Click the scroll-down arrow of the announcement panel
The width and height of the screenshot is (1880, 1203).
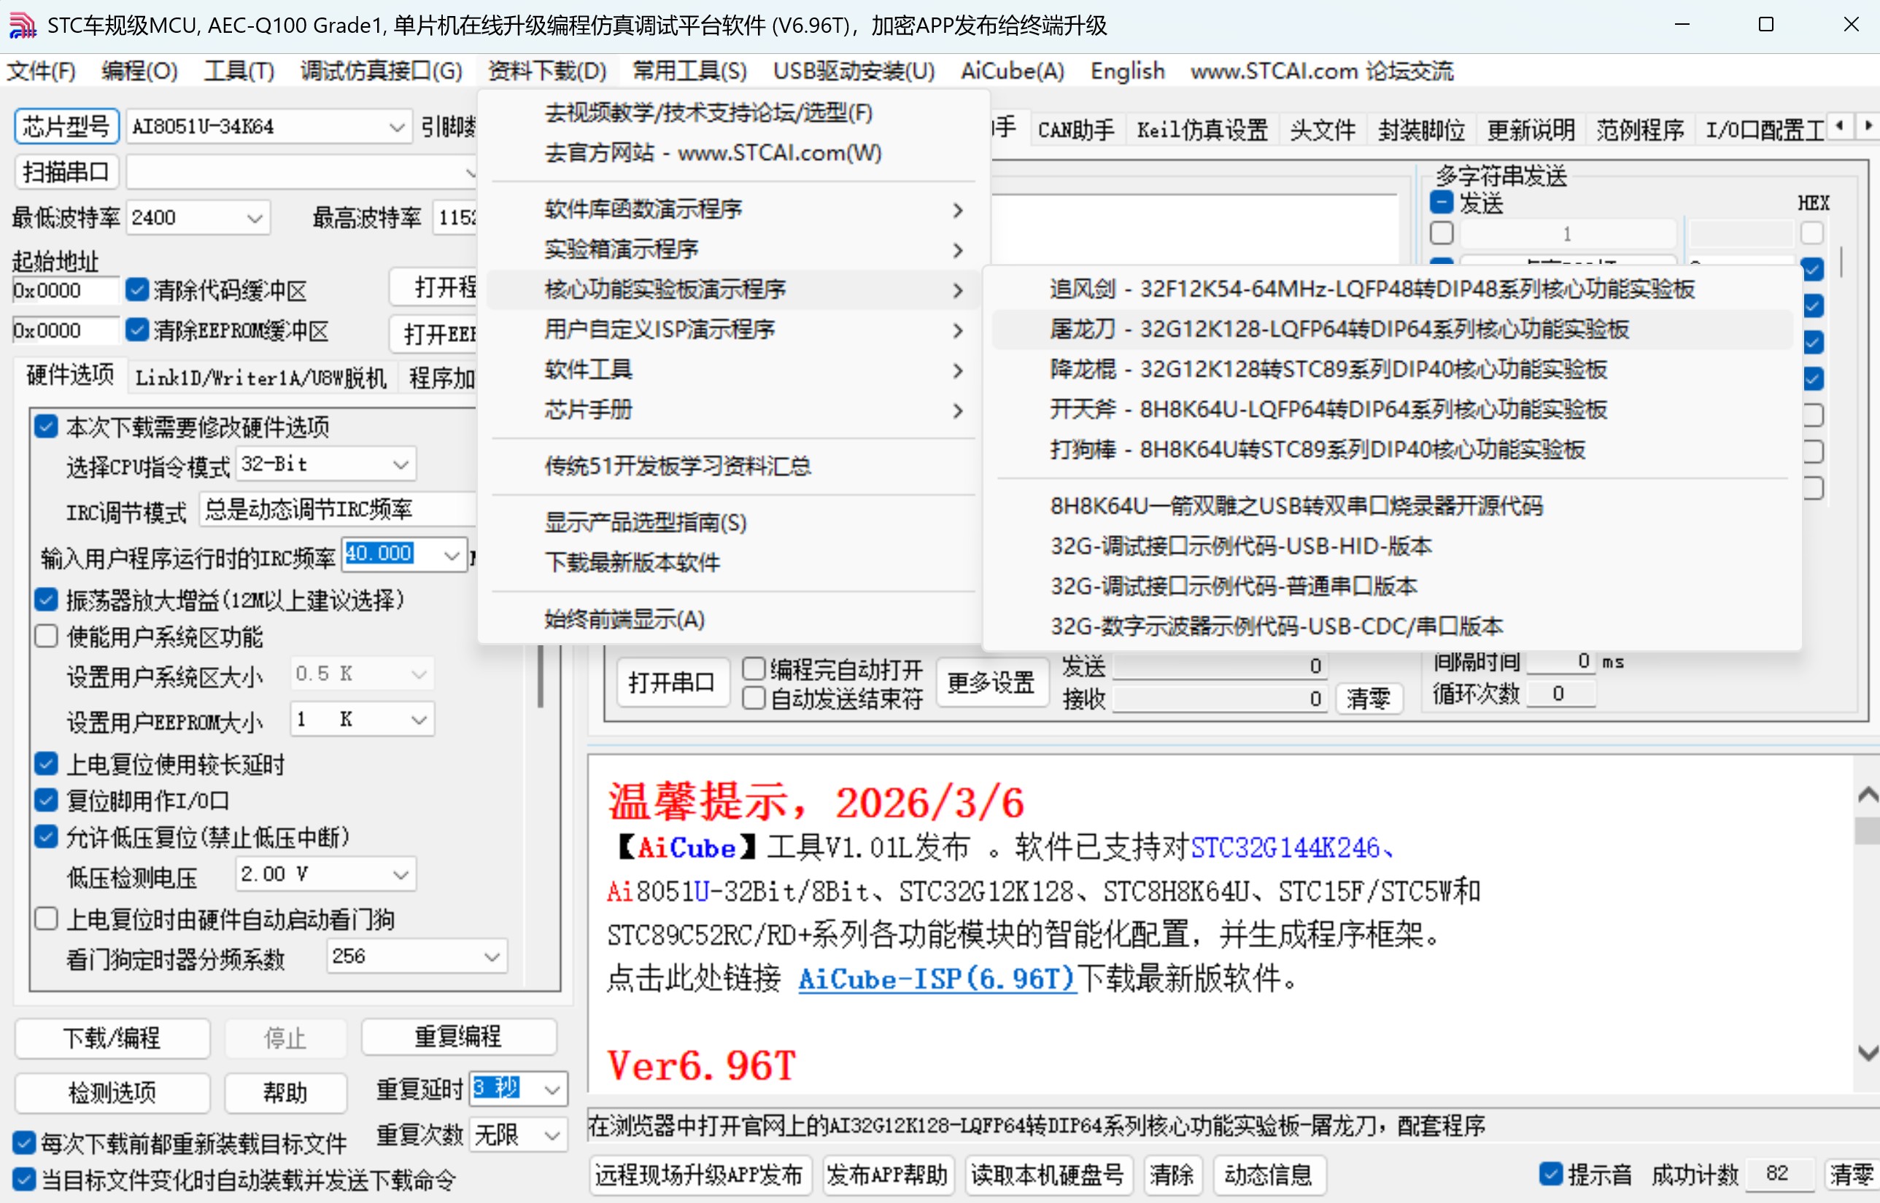coord(1868,1051)
